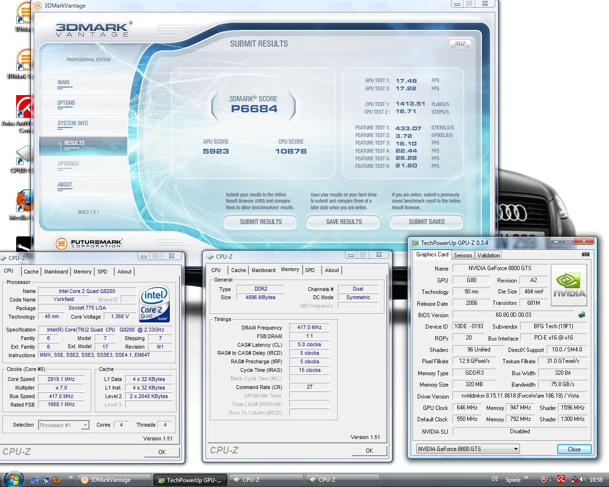The width and height of the screenshot is (609, 487).
Task: Select Graphics Card tab in GPU-Z
Action: click(x=432, y=254)
